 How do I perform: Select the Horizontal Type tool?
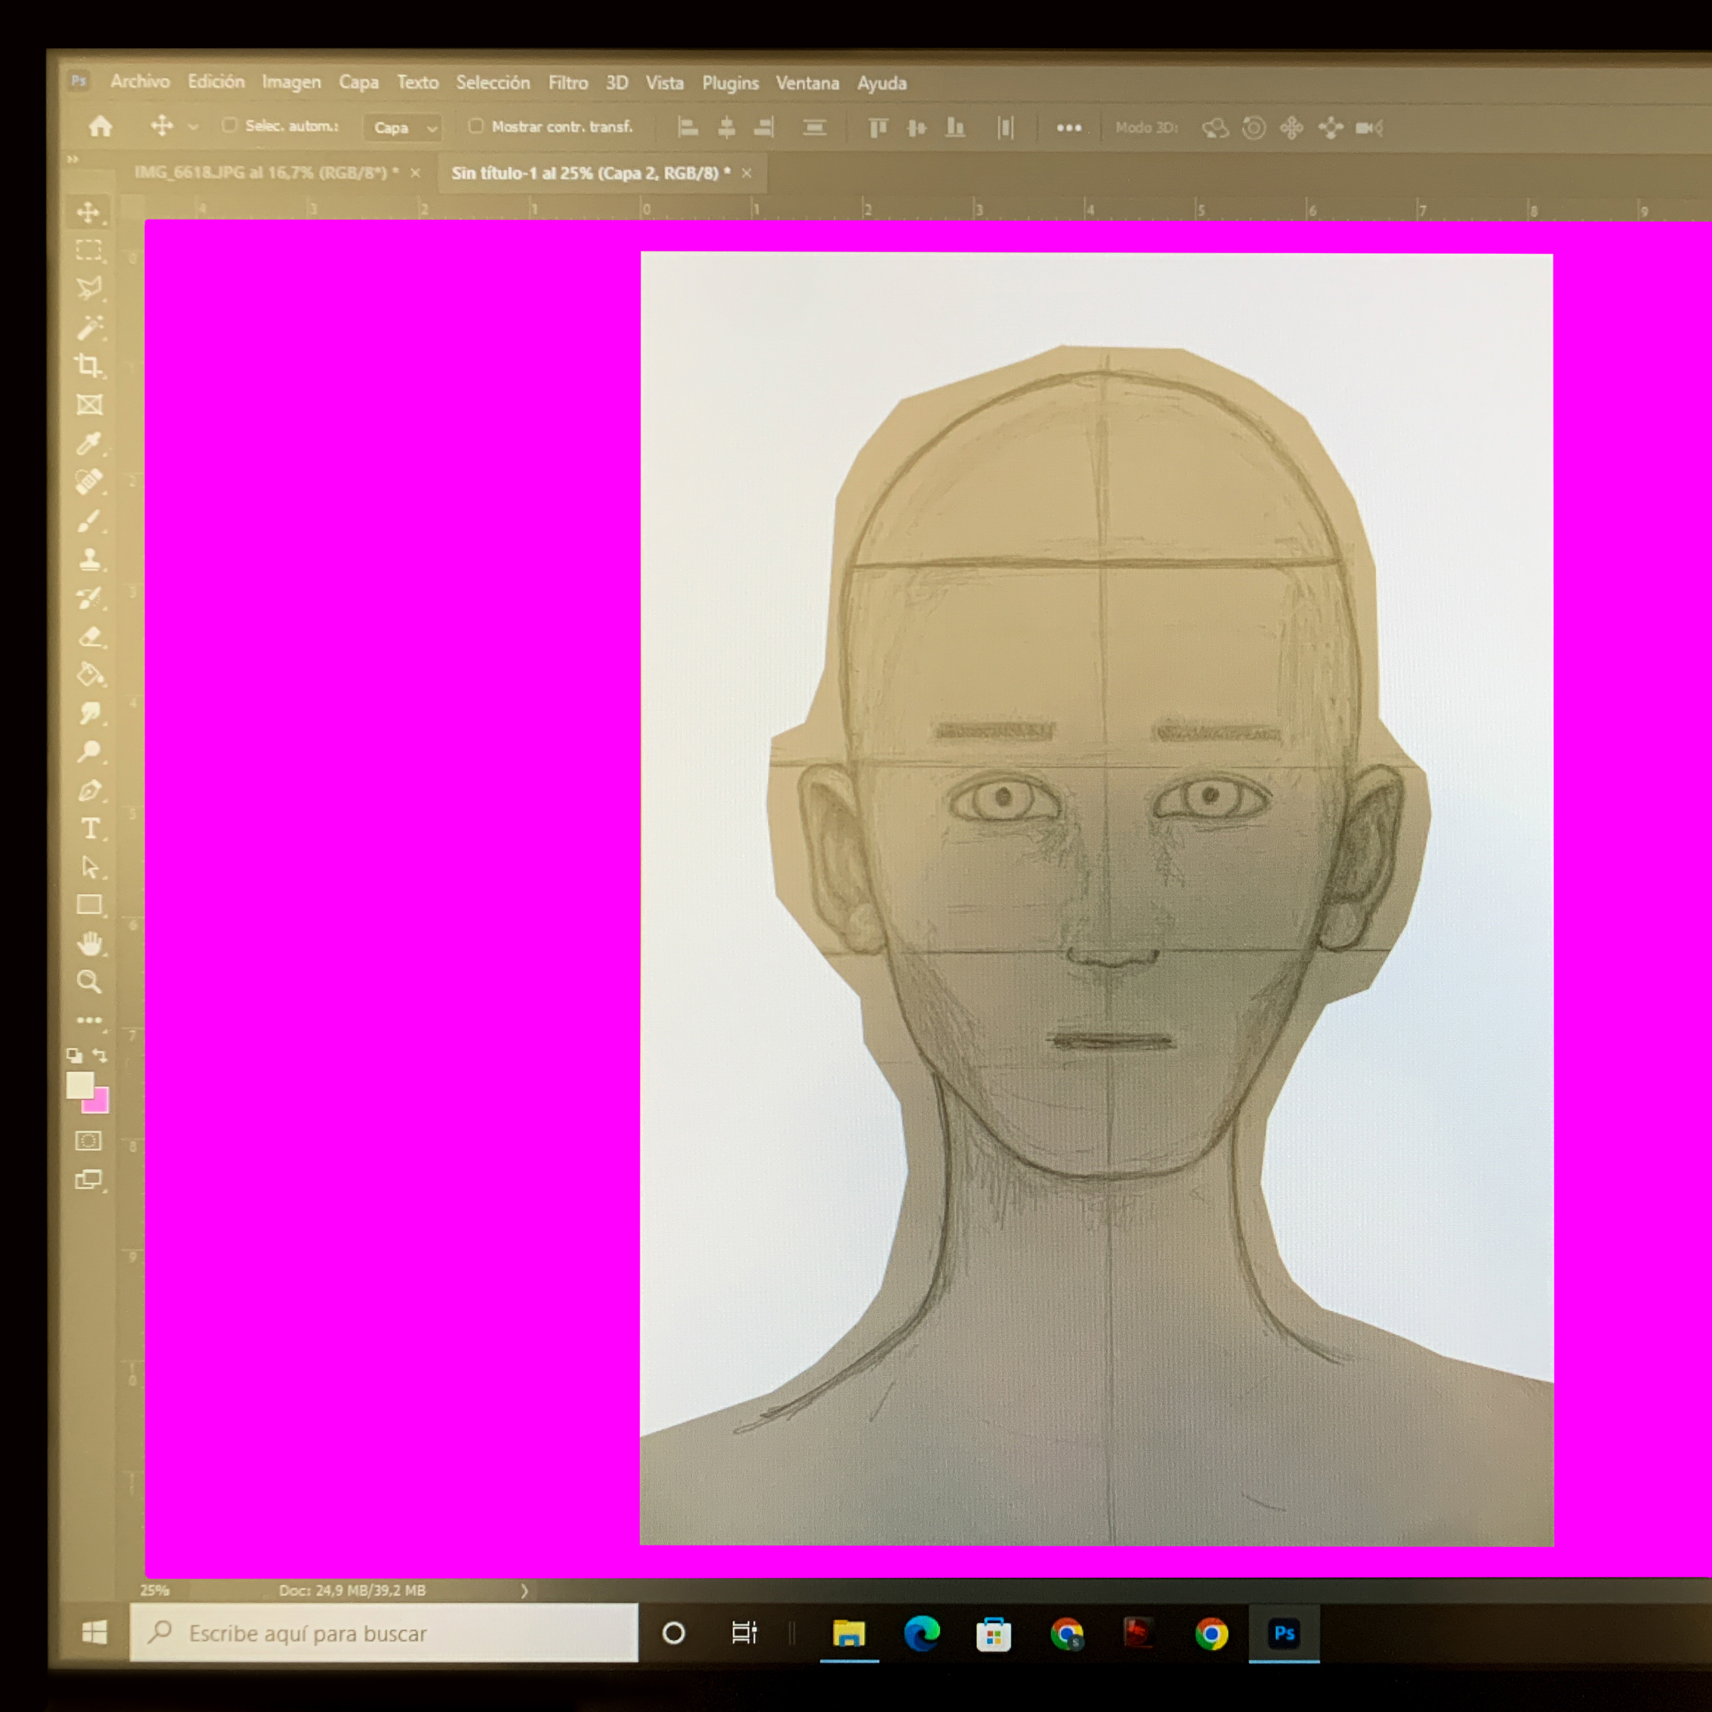pos(89,829)
